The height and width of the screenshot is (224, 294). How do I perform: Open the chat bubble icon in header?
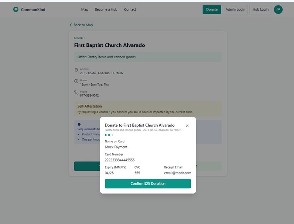coord(278,9)
